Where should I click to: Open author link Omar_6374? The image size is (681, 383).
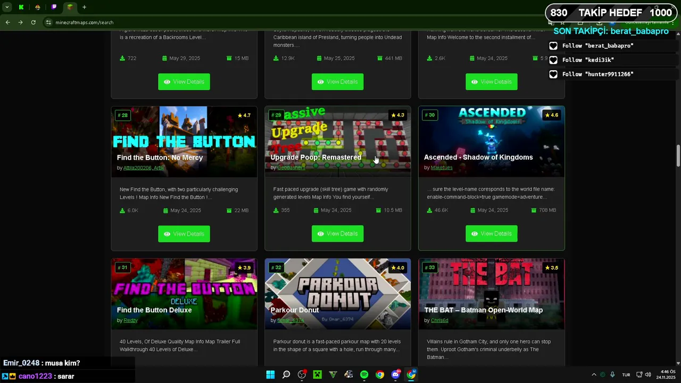(x=290, y=320)
